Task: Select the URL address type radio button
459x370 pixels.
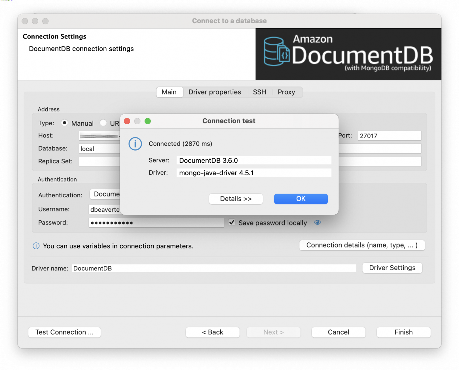Action: [103, 123]
